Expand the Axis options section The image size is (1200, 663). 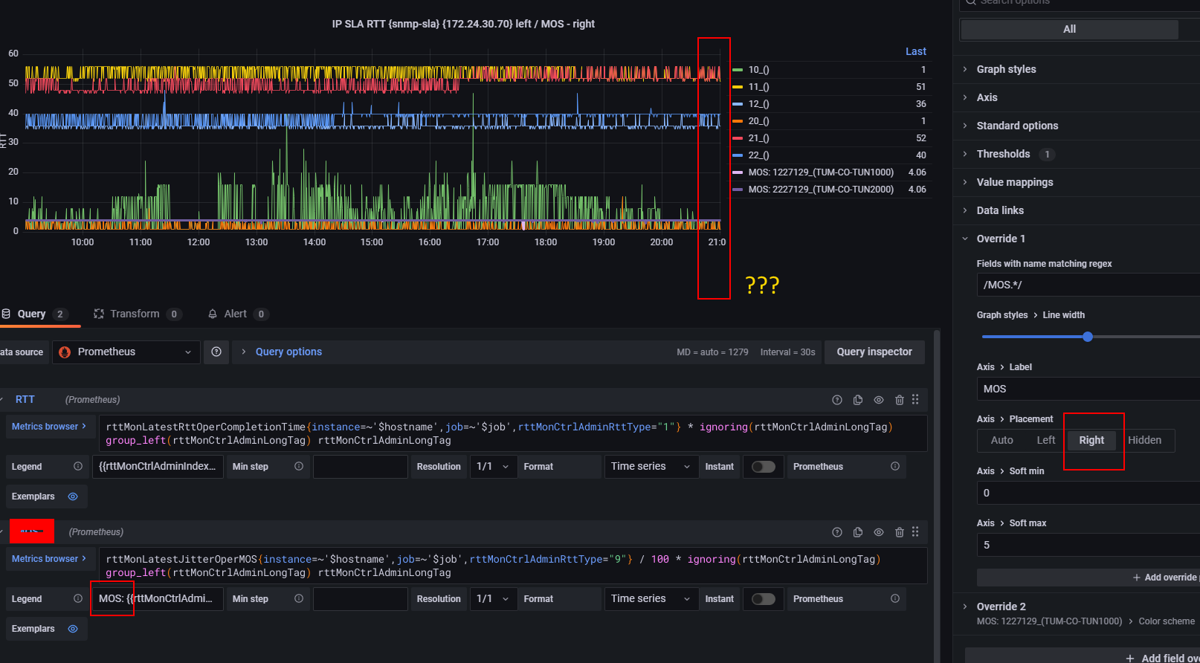coord(987,97)
